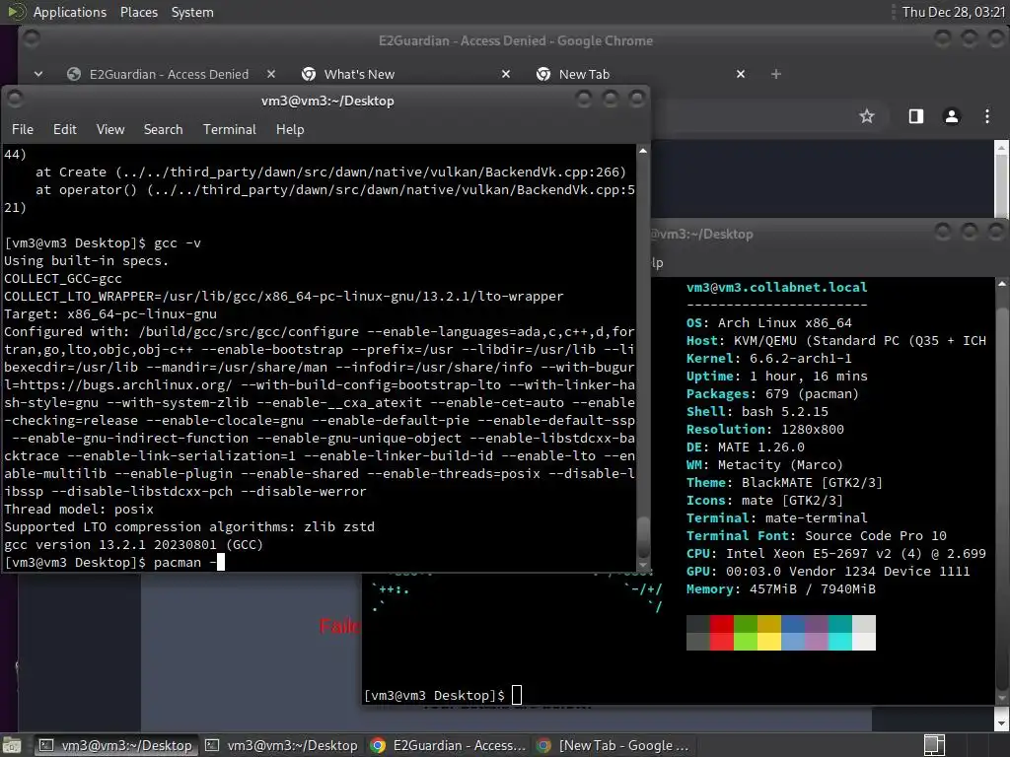Click the prompt in the back terminal
Screen dimensions: 1010x757
[443, 695]
